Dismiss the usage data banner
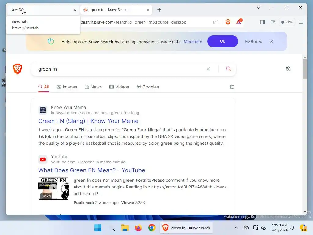This screenshot has height=235, width=313. point(272,41)
